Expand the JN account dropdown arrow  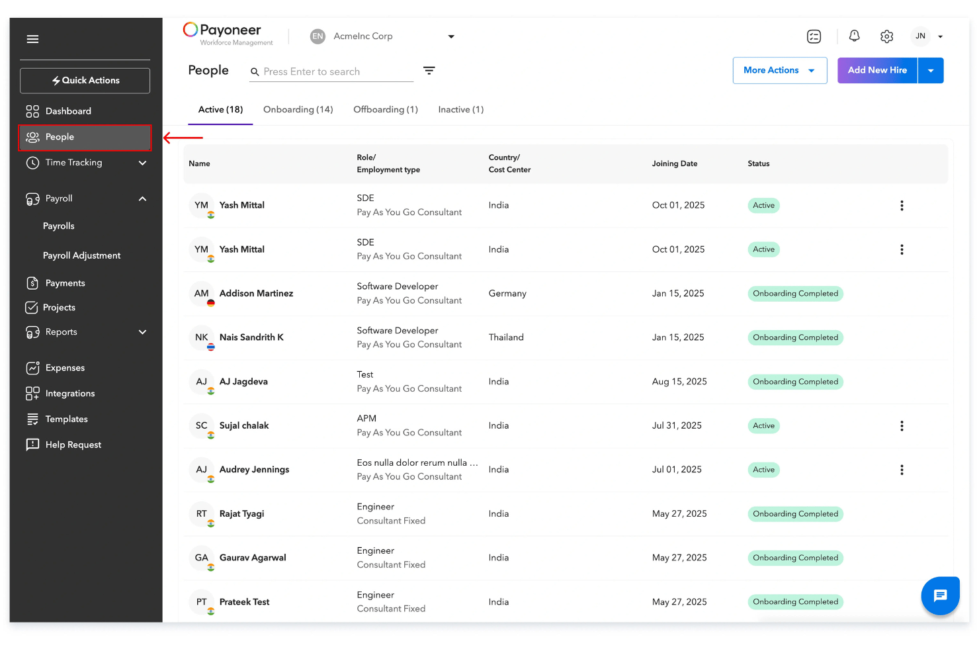[941, 37]
